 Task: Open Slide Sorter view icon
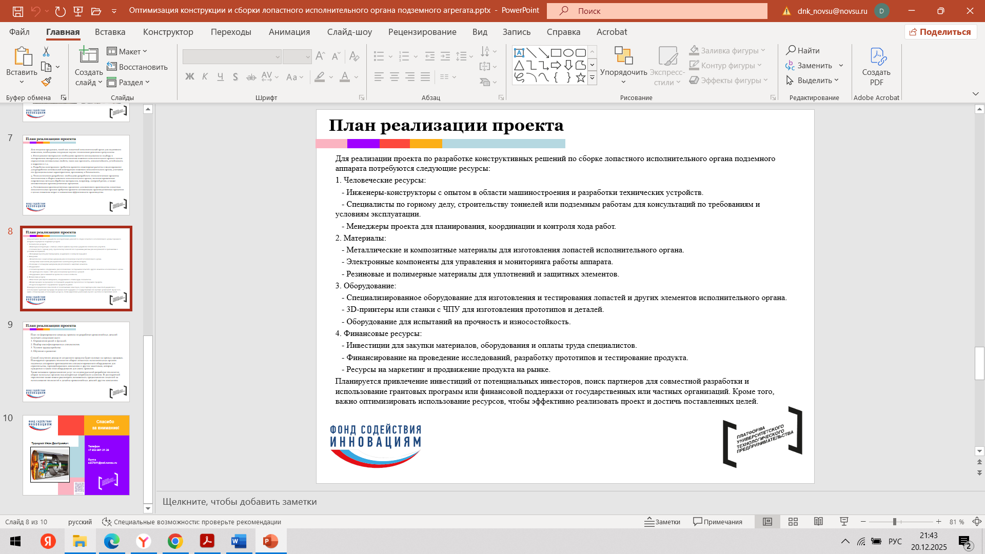793,522
